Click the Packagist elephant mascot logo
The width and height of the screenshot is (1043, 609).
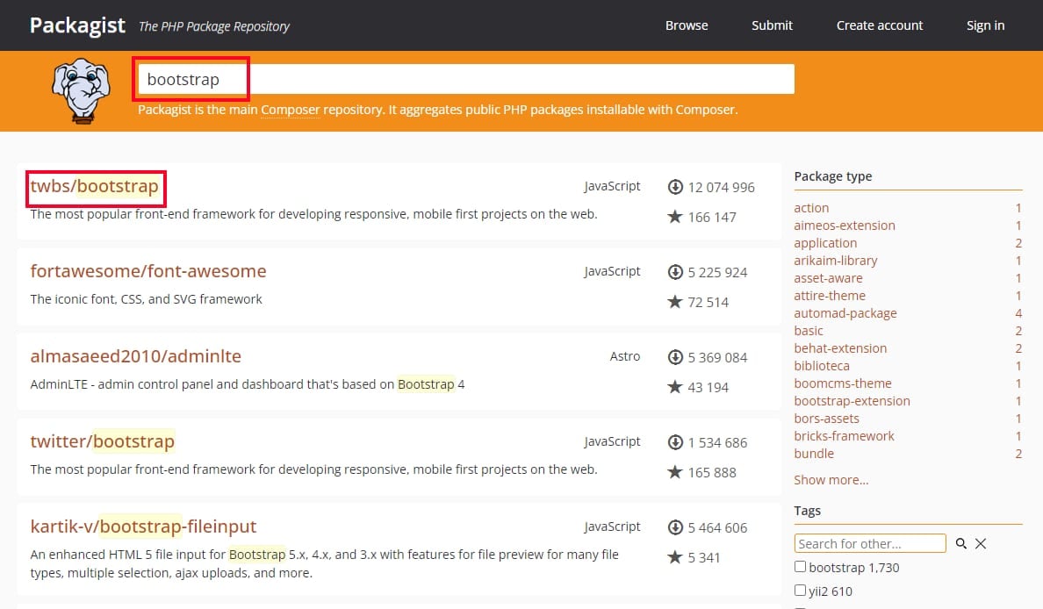pyautogui.click(x=80, y=90)
